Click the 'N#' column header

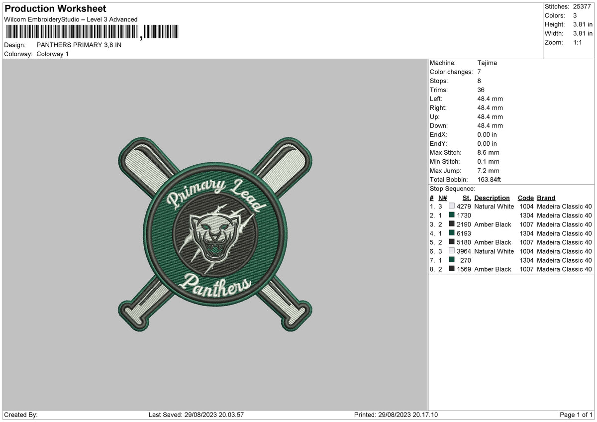[x=442, y=198]
